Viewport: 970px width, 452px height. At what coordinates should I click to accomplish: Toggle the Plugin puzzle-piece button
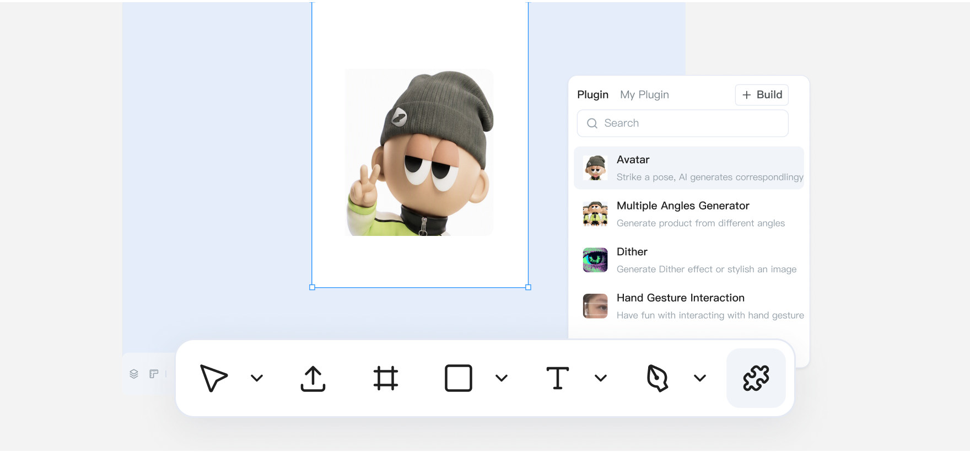(x=756, y=378)
